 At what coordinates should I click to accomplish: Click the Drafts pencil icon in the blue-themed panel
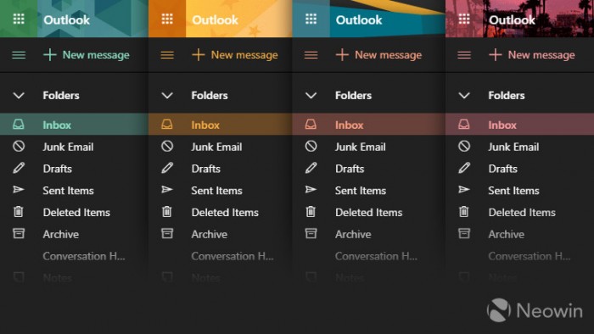[x=311, y=168]
